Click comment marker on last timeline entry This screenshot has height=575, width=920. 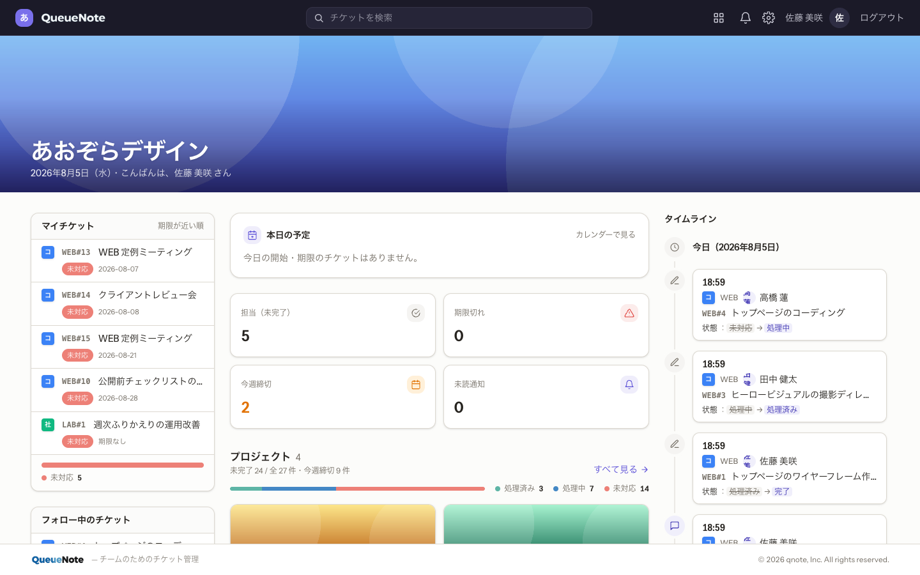(x=675, y=526)
